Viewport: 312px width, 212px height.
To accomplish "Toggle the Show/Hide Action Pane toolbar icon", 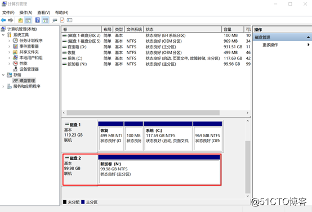I will point(46,20).
